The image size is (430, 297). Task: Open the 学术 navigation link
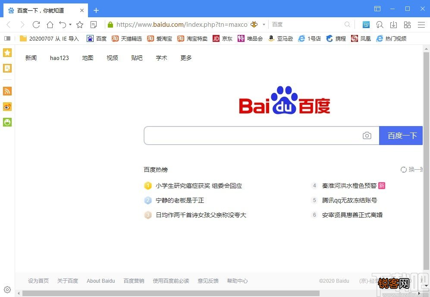click(x=162, y=58)
